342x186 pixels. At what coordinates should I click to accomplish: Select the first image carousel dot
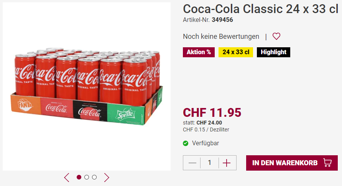tap(79, 177)
